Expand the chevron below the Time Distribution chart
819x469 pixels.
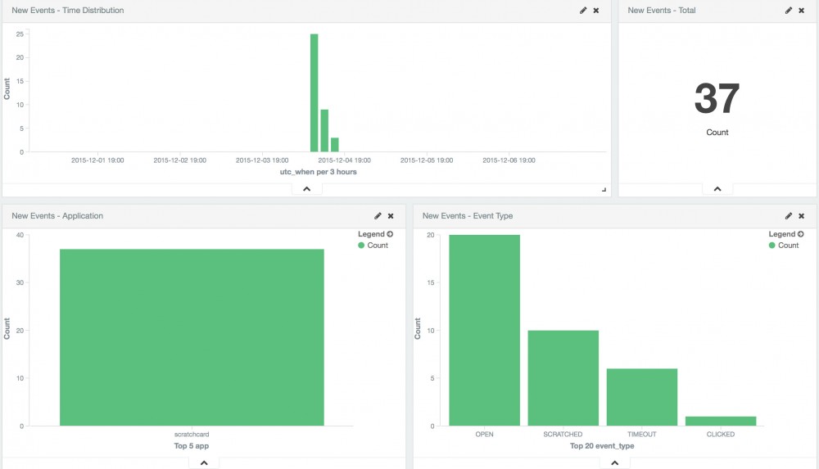pos(307,188)
